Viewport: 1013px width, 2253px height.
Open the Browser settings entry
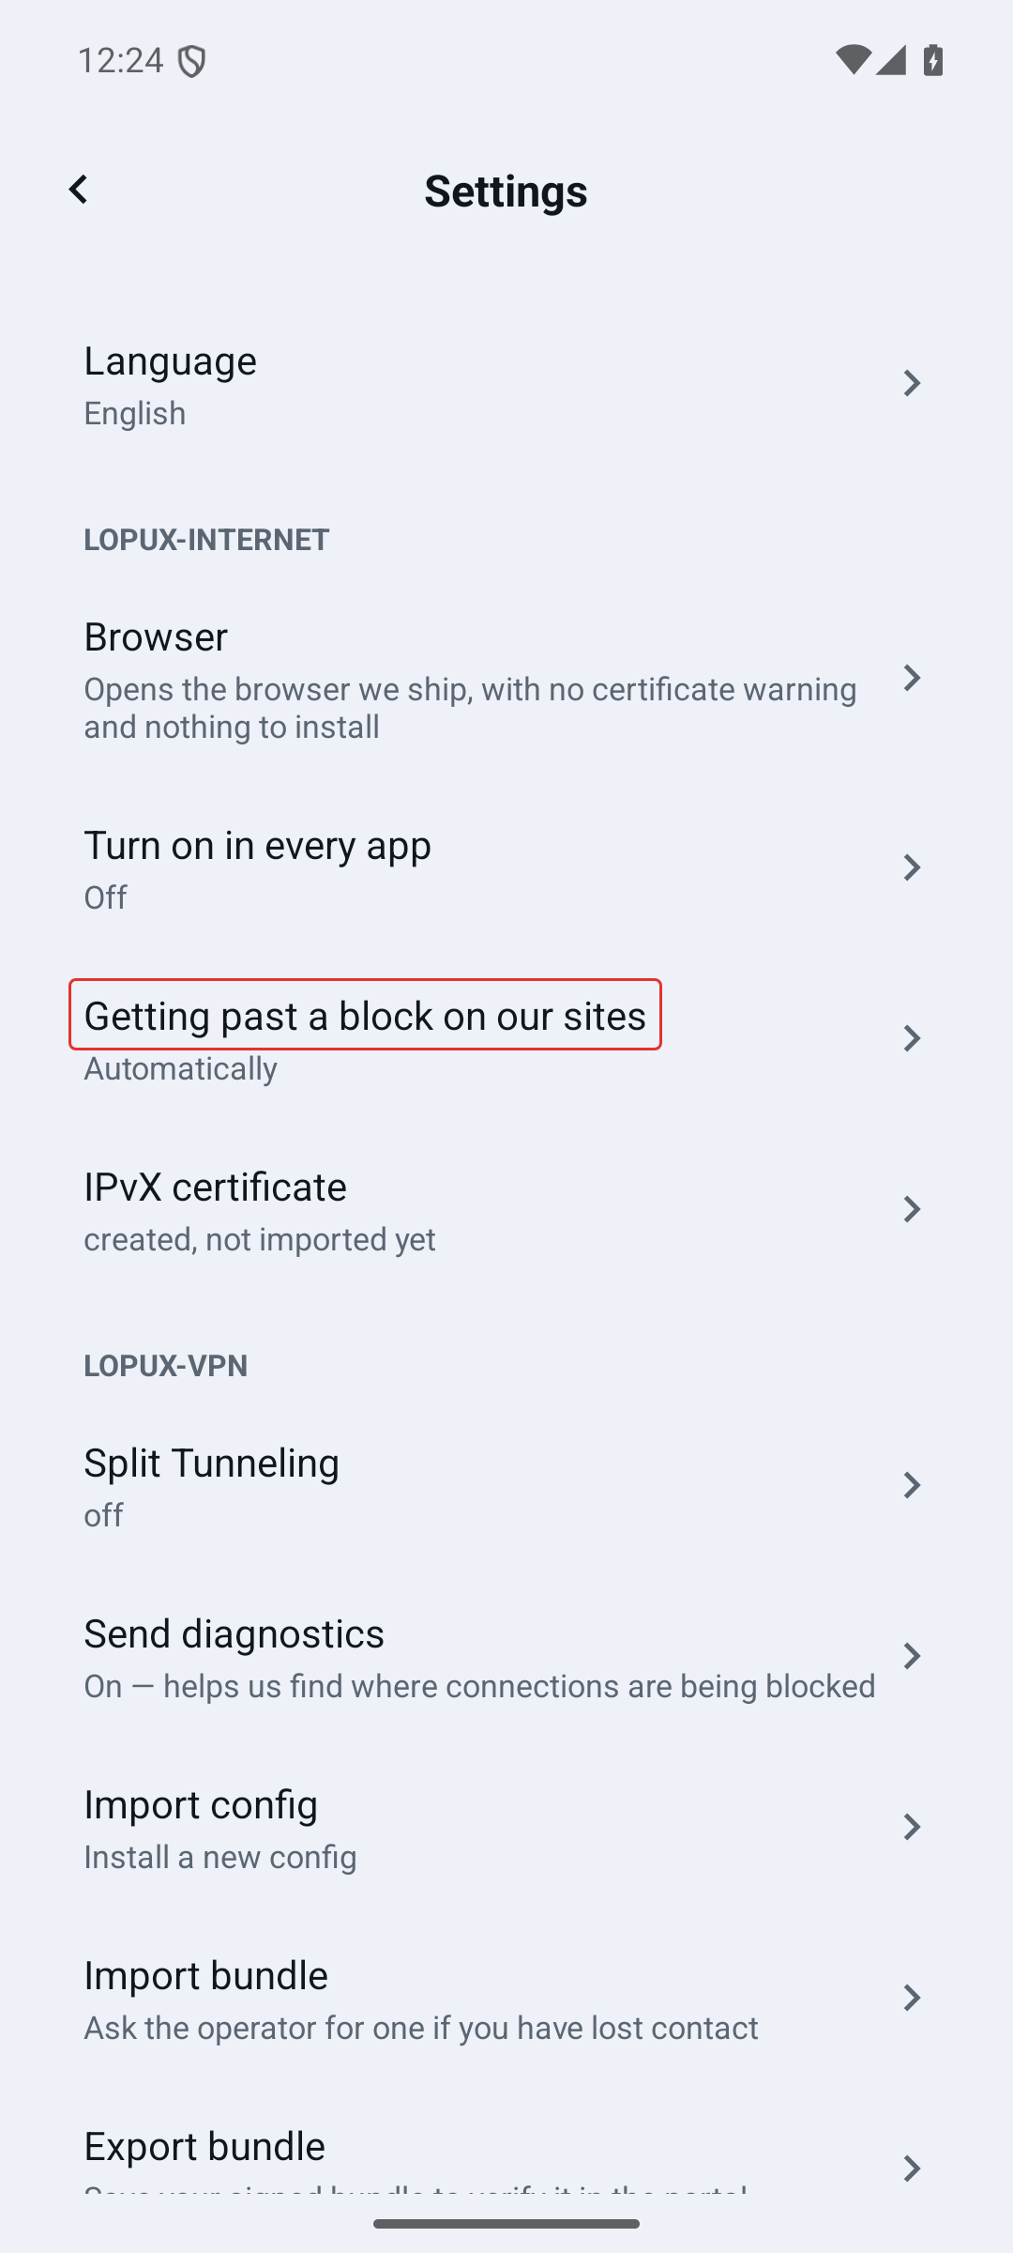tap(506, 678)
